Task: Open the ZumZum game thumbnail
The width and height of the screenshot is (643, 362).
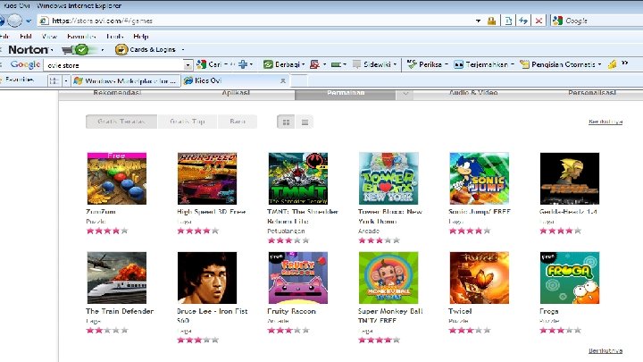Action: point(117,179)
